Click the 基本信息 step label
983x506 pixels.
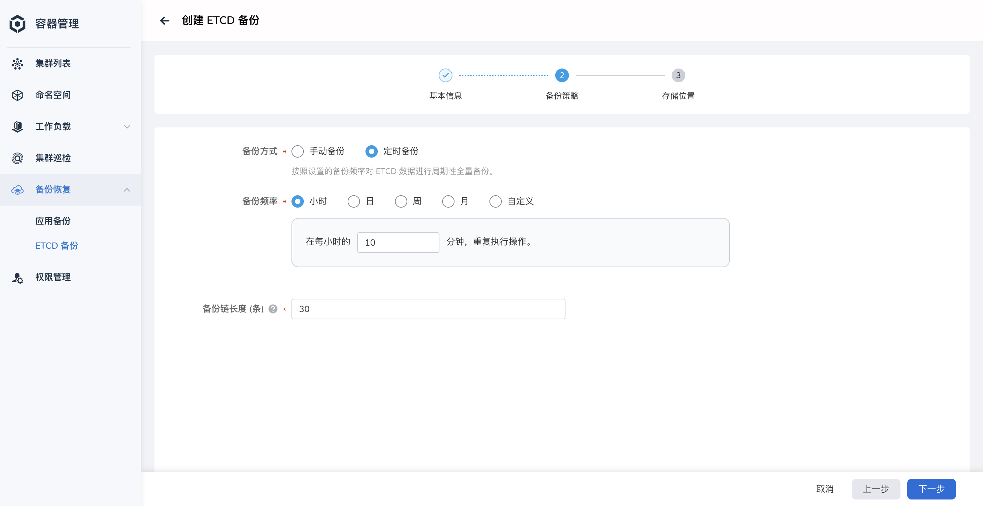(x=445, y=96)
